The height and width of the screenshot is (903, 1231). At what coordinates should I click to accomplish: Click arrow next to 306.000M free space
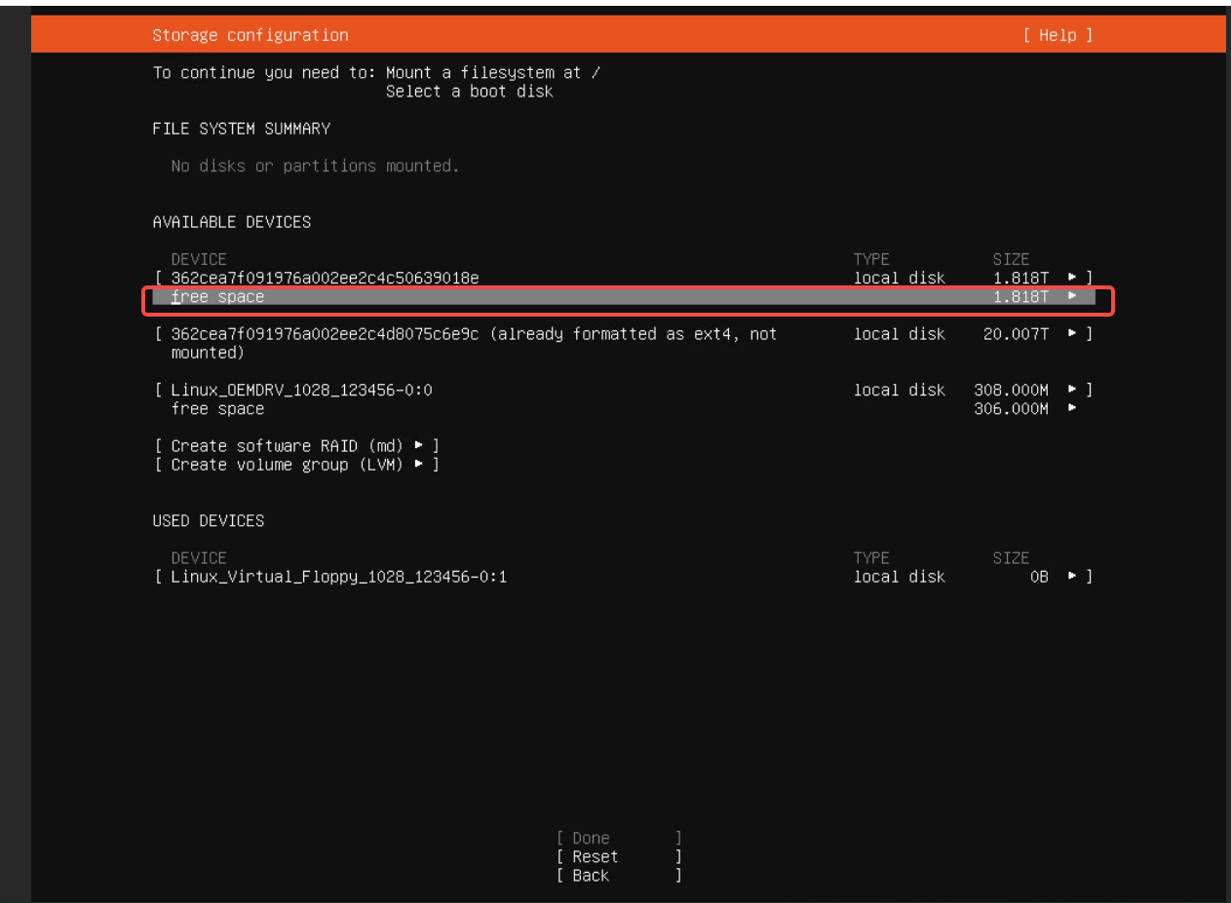pos(1072,409)
